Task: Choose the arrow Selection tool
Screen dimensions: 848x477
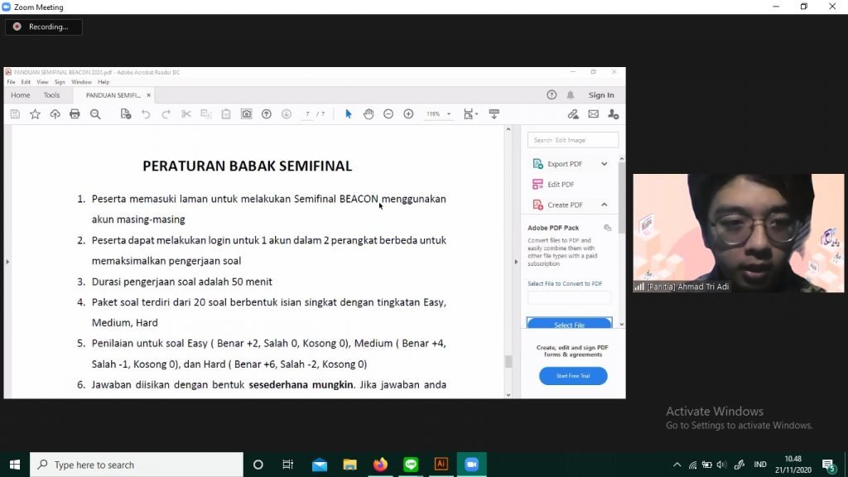Action: pyautogui.click(x=348, y=114)
